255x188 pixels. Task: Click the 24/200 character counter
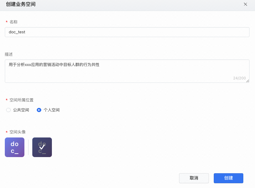click(239, 78)
